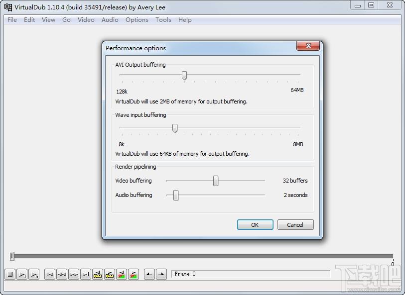Open the Options menu
Viewport: 405px width, 295px height.
[x=137, y=20]
